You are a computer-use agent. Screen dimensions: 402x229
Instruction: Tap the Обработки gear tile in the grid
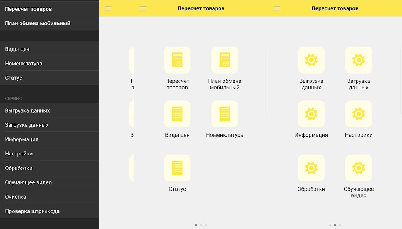click(311, 168)
